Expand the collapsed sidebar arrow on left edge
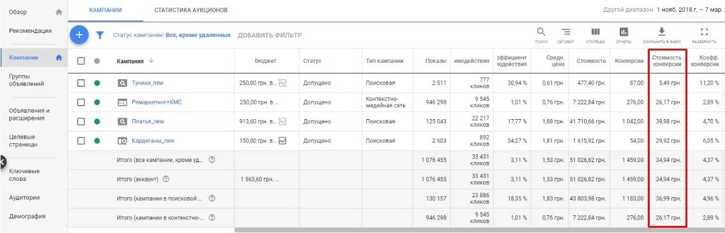Image resolution: width=725 pixels, height=233 pixels. tap(2, 161)
